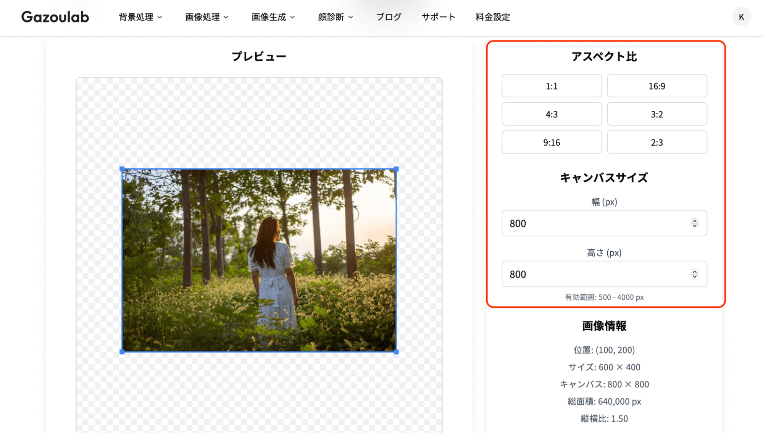Choose the 16:9 aspect ratio

click(657, 86)
